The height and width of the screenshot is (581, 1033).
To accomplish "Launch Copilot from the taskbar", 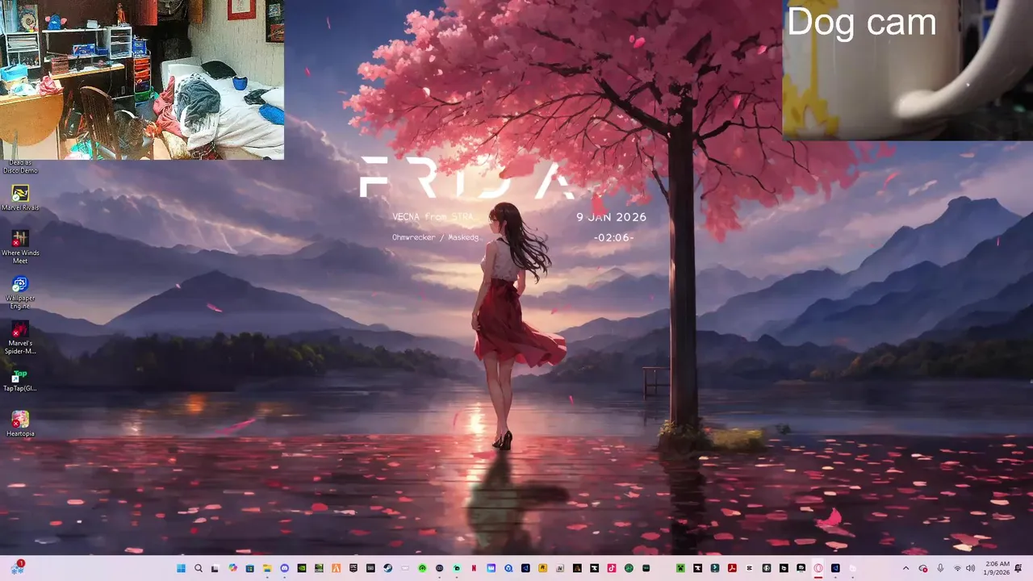I will (232, 568).
